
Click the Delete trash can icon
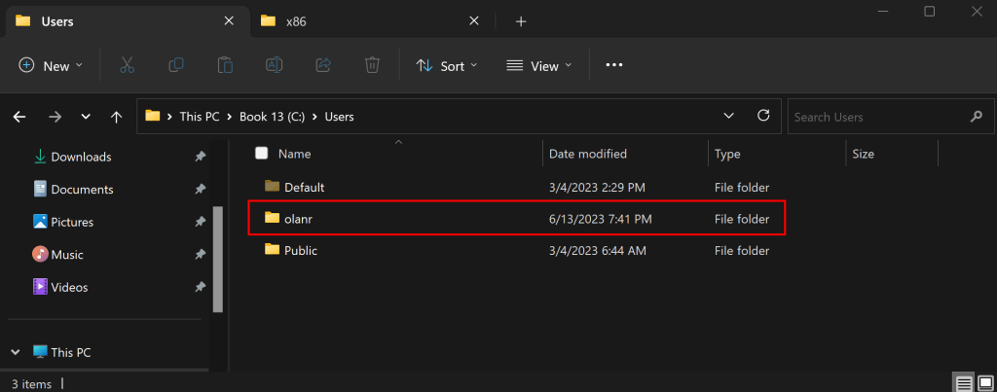[372, 65]
